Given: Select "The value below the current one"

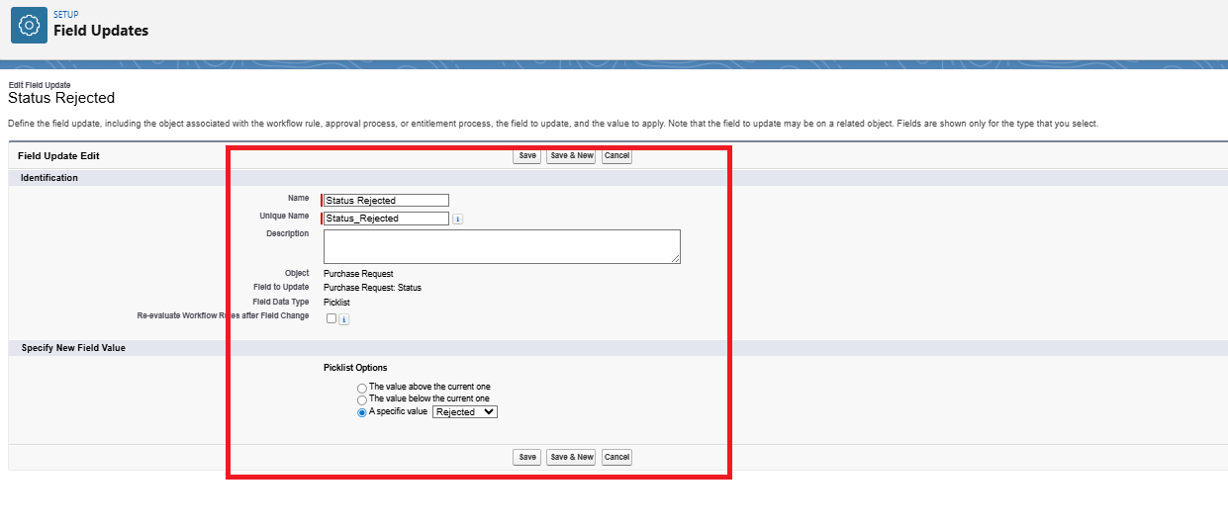Looking at the screenshot, I should pos(362,399).
